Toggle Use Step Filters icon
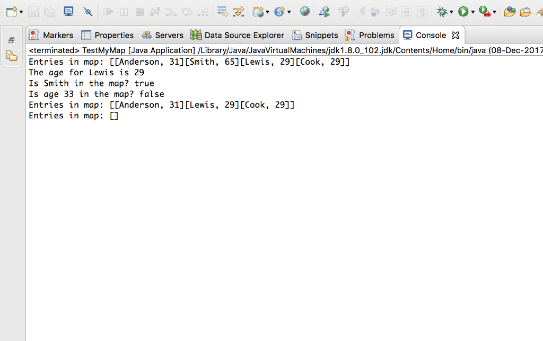The height and width of the screenshot is (341, 543). 238,12
